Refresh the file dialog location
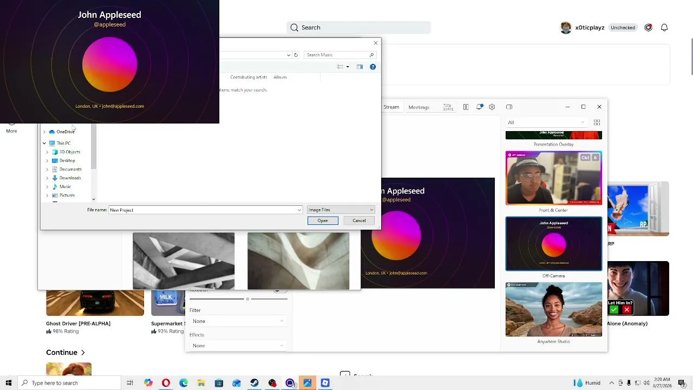 point(296,55)
